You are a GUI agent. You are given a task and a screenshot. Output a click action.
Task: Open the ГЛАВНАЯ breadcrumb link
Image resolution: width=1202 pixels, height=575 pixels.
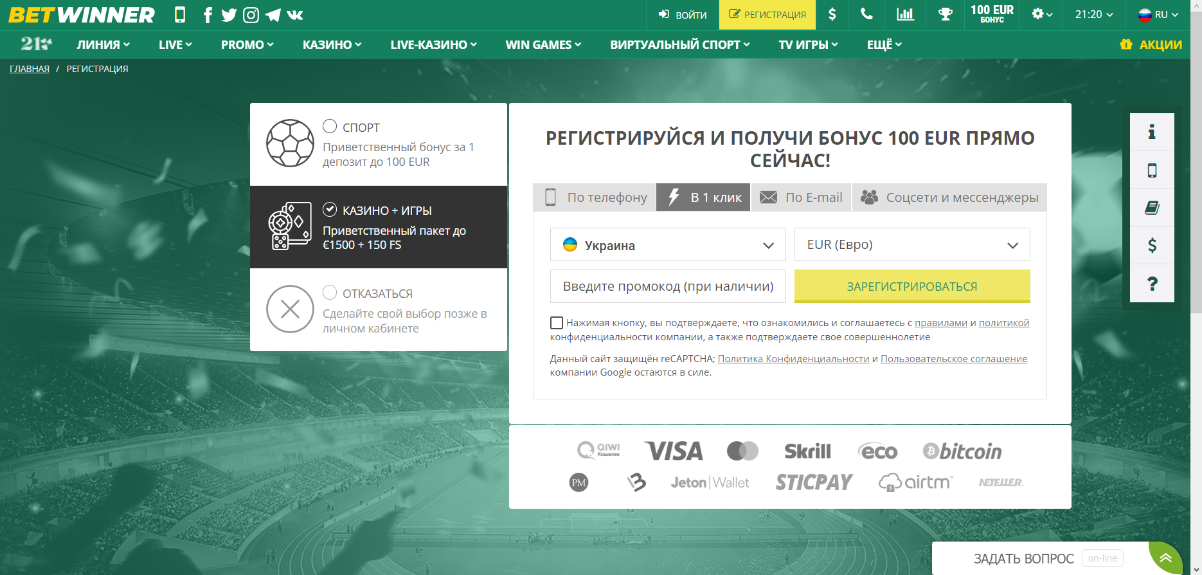pos(30,69)
